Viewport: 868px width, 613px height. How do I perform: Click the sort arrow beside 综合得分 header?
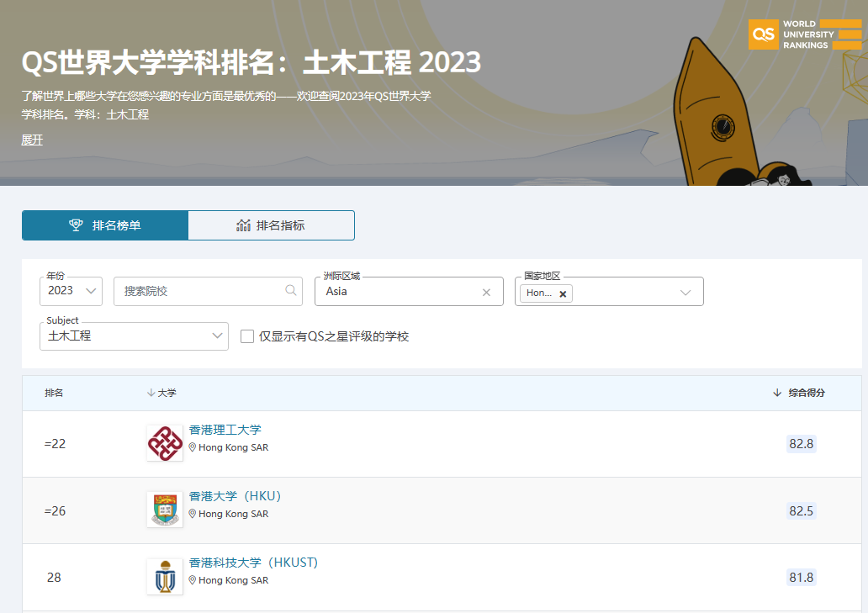[777, 393]
